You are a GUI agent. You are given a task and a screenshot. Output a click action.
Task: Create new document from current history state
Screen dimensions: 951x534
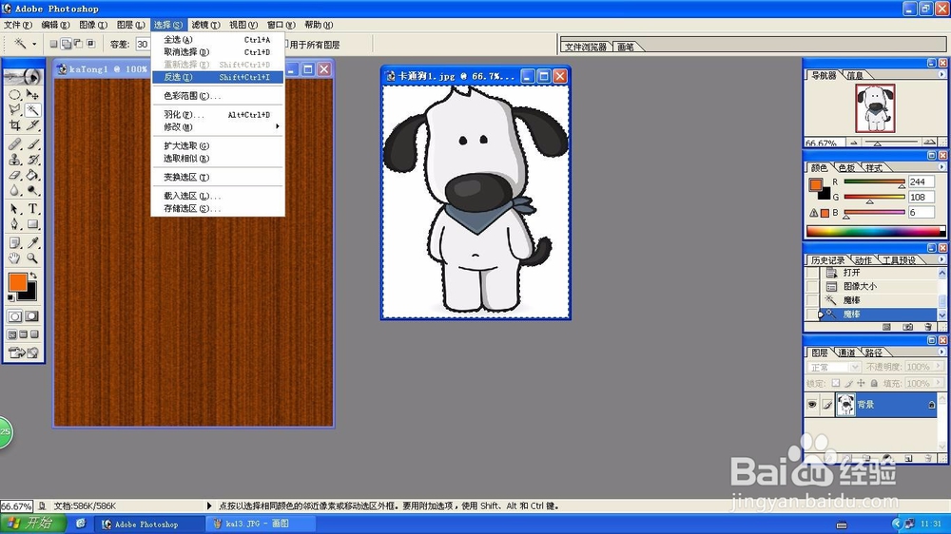pos(886,327)
